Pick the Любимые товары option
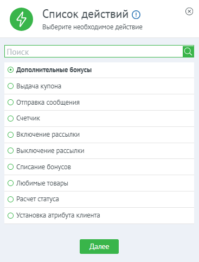 click(99, 183)
